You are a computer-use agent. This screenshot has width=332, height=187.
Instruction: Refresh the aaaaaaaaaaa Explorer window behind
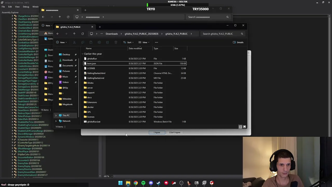coord(68,17)
